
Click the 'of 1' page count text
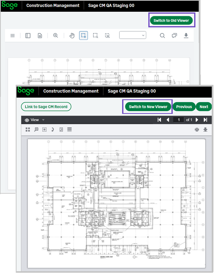[x=189, y=120]
